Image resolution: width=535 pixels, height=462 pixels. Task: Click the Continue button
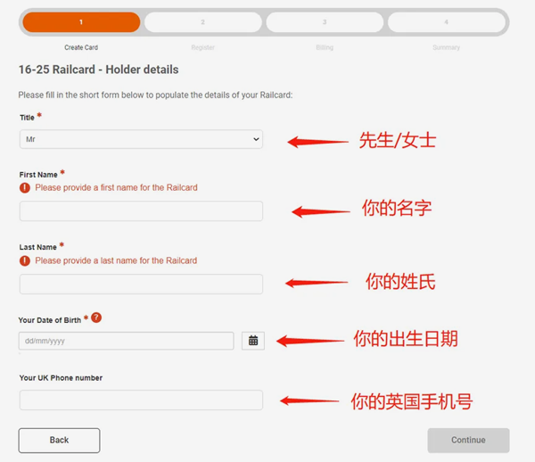pos(468,440)
